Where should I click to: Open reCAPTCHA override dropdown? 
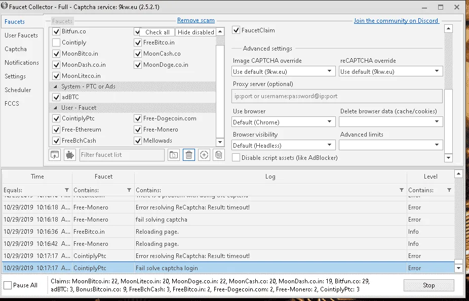click(390, 71)
